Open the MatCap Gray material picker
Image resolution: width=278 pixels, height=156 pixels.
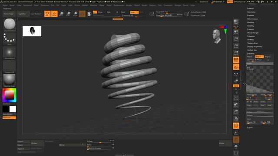click(10, 81)
